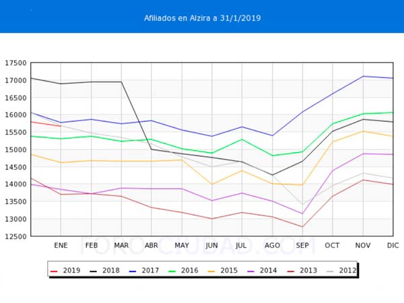Image resolution: width=404 pixels, height=303 pixels.
Task: Click the SEP month axis label
Action: [x=302, y=246]
